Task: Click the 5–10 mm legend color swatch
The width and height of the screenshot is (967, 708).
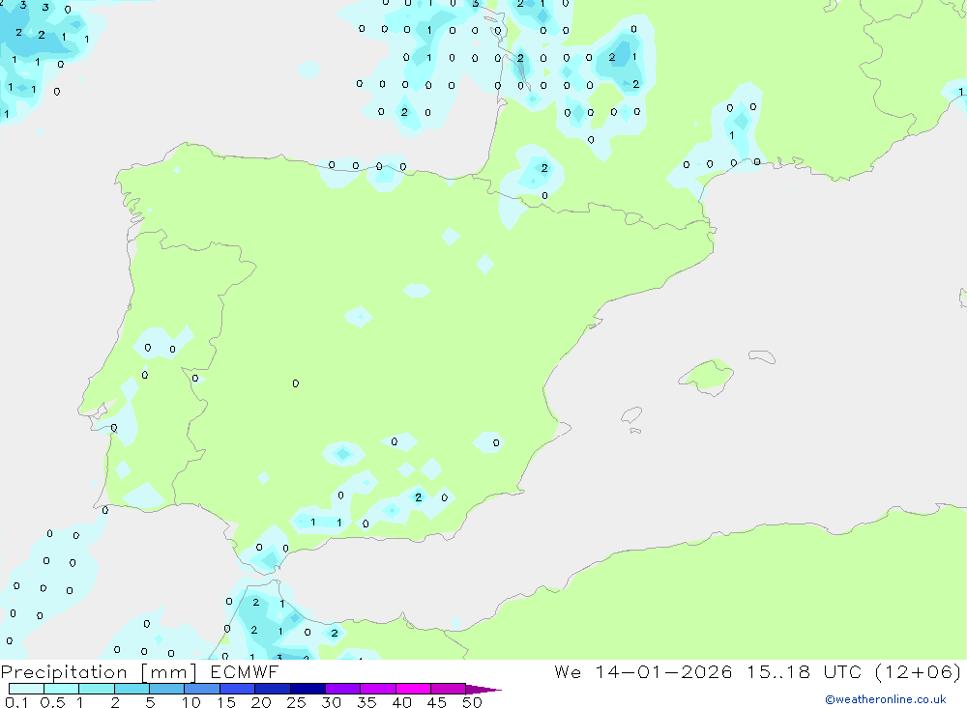Action: point(167,689)
